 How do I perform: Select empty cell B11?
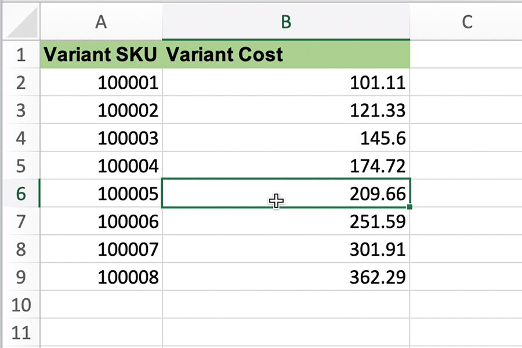point(286,333)
